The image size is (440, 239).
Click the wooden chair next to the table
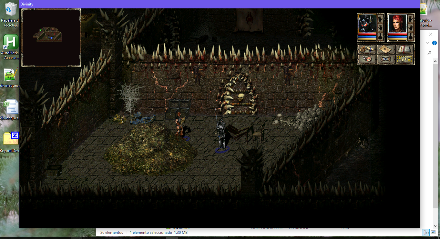(259, 132)
